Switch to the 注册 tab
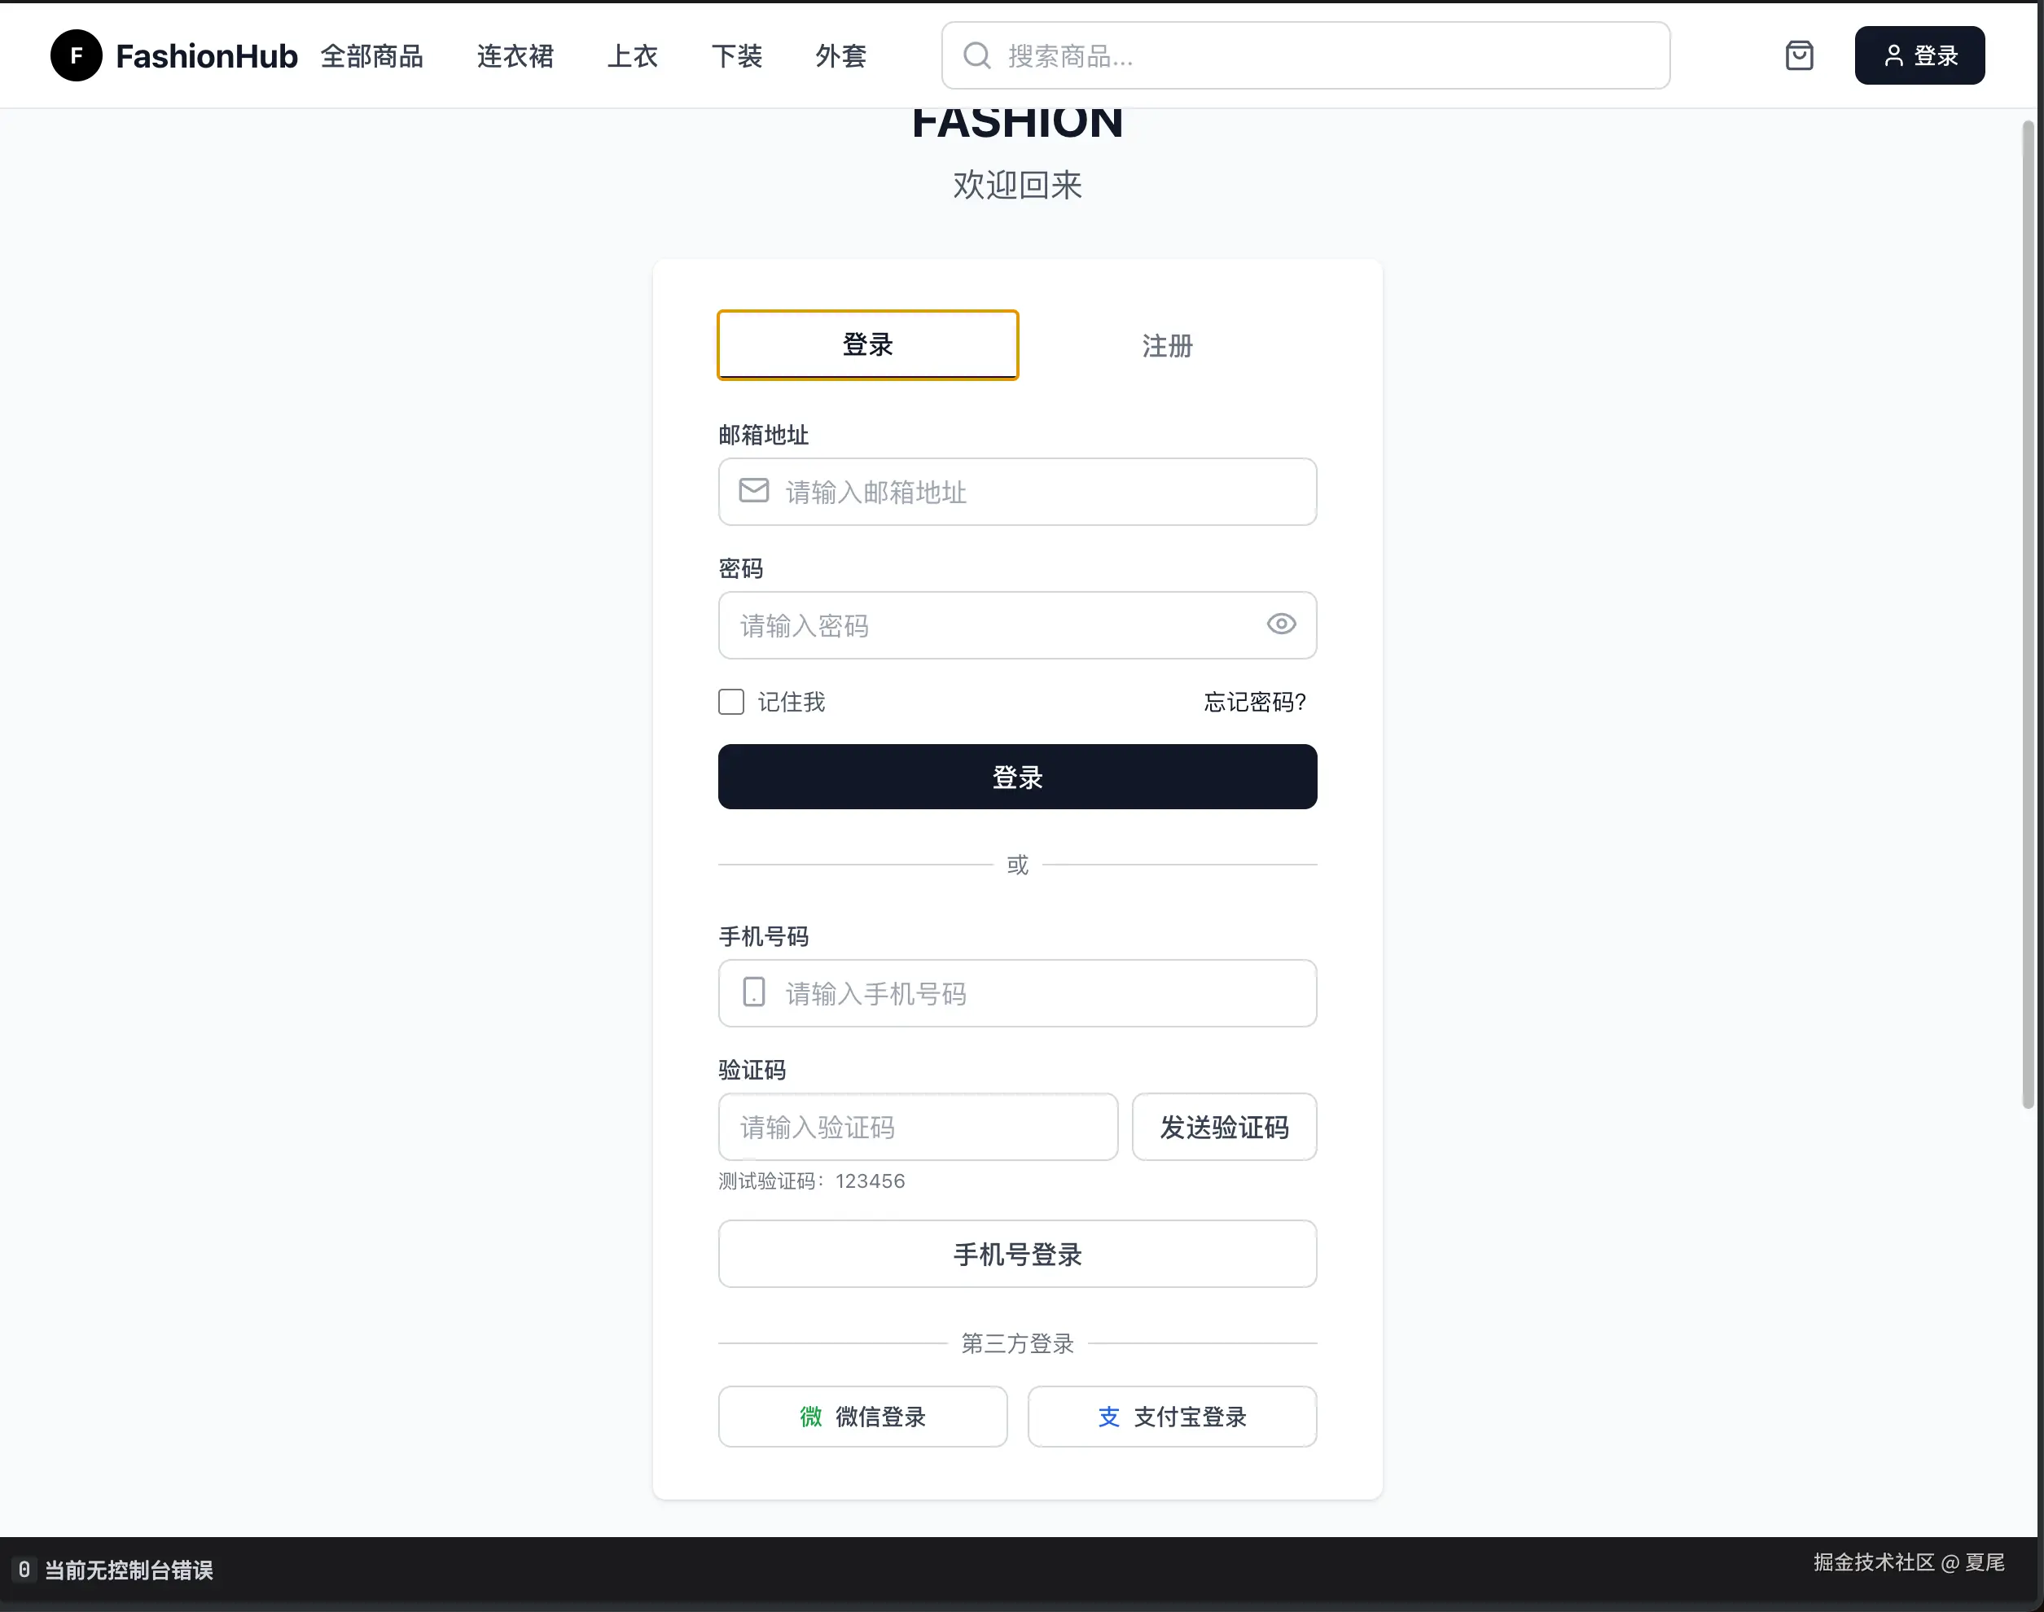 tap(1167, 345)
